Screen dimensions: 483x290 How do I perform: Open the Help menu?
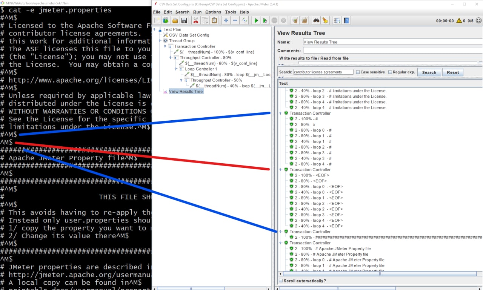point(244,12)
